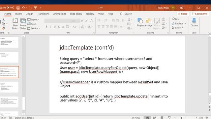Screen dimensions: 211x119
Task: Select the highlighted current slide thumbnail
Action: point(10,72)
